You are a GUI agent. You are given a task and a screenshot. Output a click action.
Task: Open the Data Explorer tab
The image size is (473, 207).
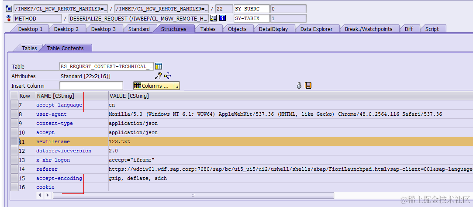tap(316, 29)
